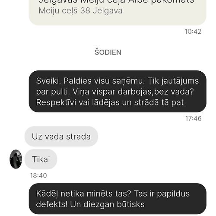Screen dimensions: 216x216
Task: Tap the word 'jautājums' in the first sent message
Action: pos(180,81)
